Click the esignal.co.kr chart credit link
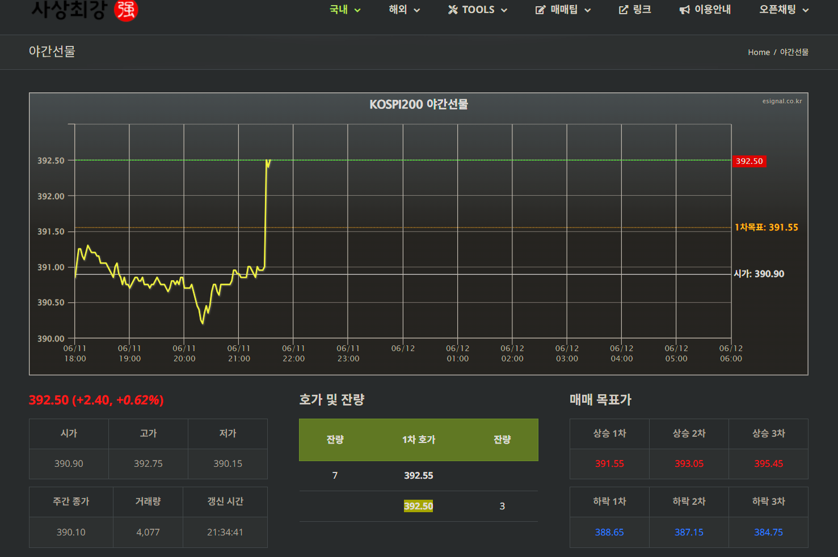 [782, 101]
